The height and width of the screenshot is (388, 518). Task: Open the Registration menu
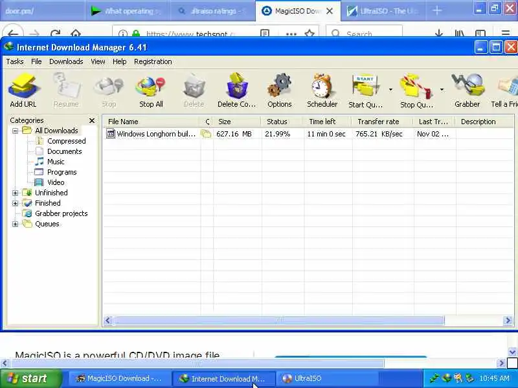153,61
